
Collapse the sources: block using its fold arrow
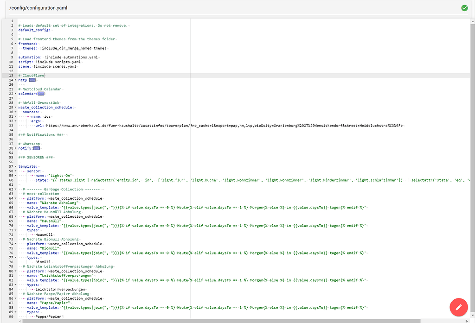coord(15,112)
